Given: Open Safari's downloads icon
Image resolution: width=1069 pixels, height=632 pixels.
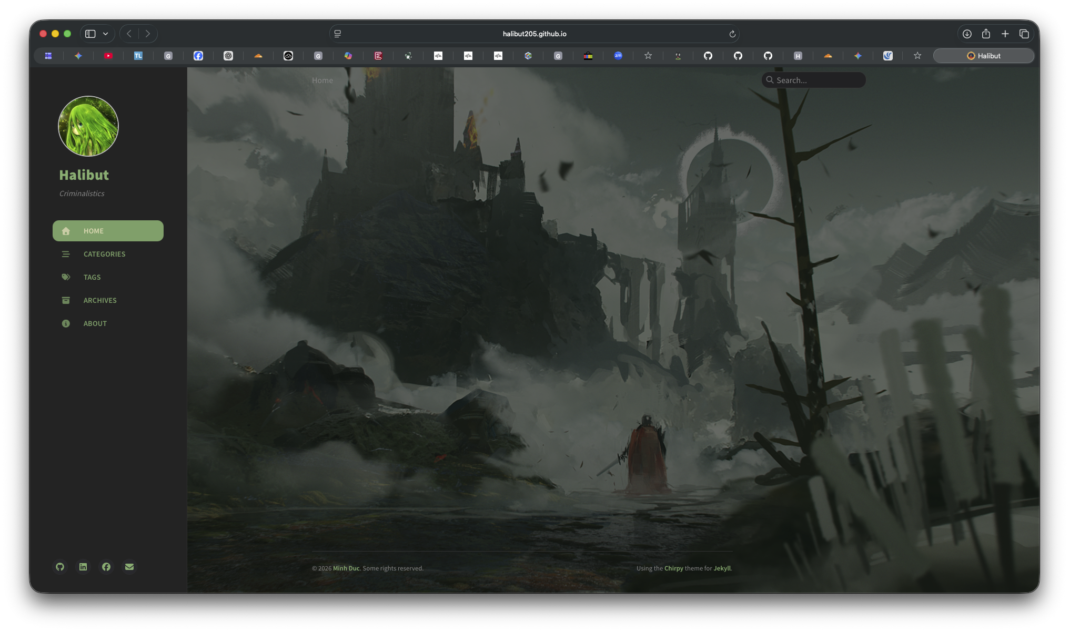Looking at the screenshot, I should (967, 34).
